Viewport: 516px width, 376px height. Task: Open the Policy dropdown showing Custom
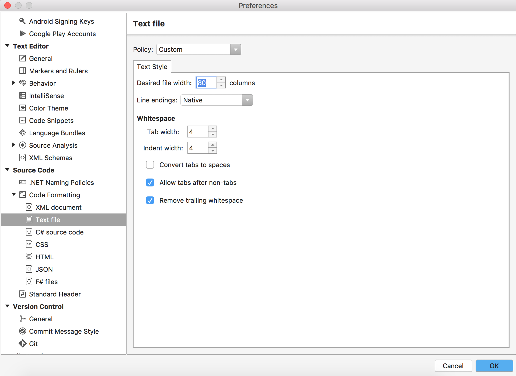(x=198, y=49)
